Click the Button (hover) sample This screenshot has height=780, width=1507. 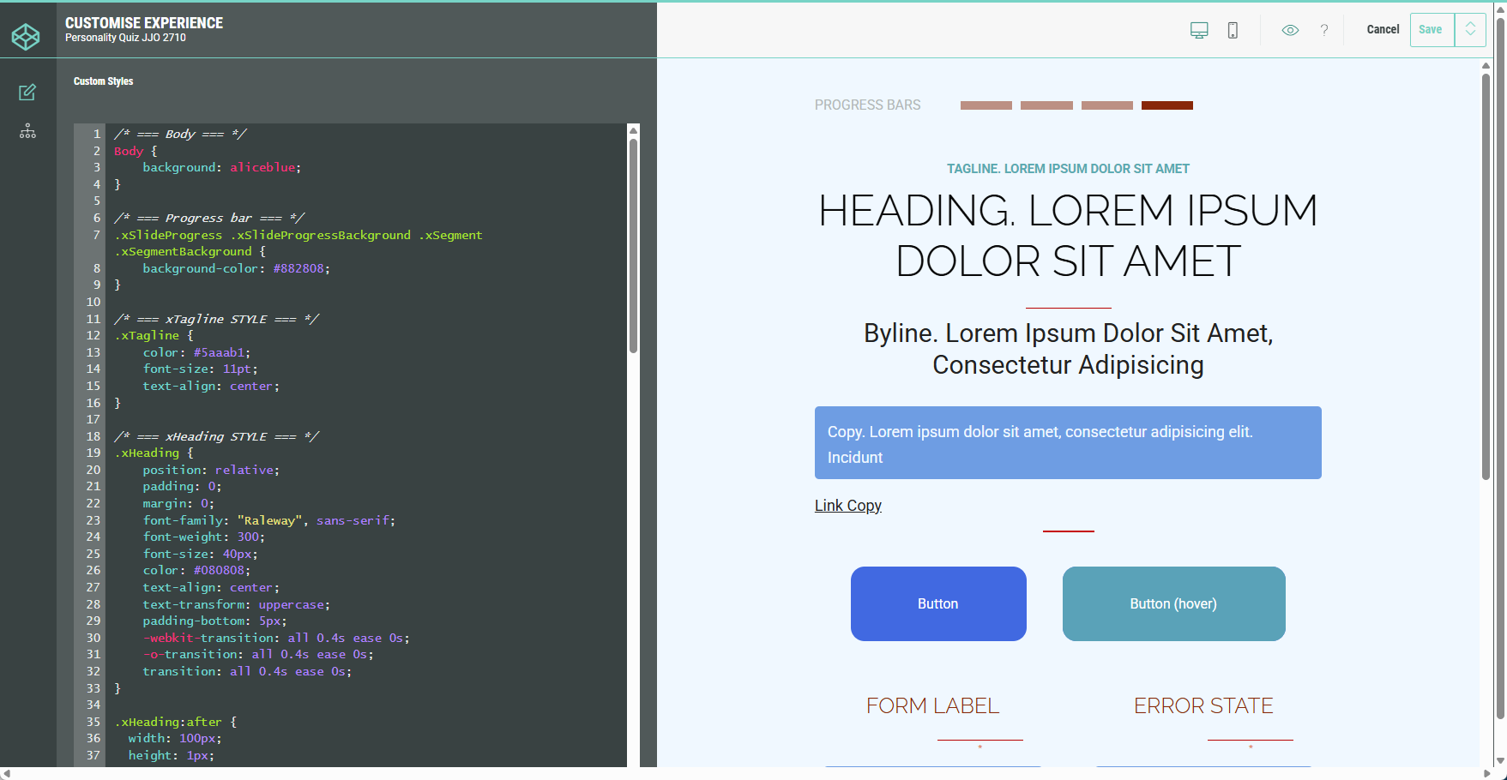point(1173,603)
